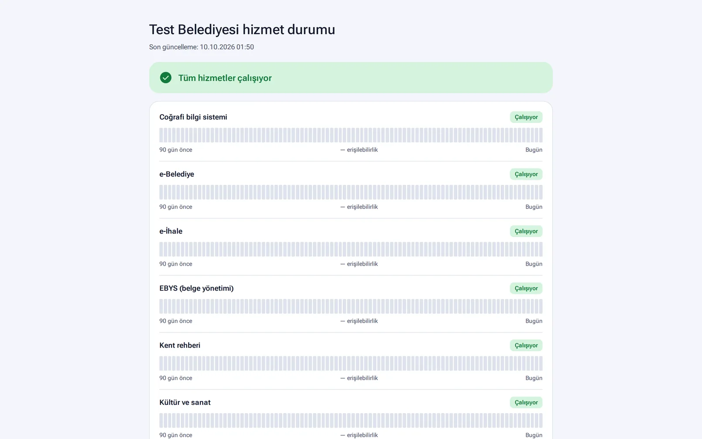
Task: Click the Çalışıyor badge for Kent rehberi
Action: [526, 345]
